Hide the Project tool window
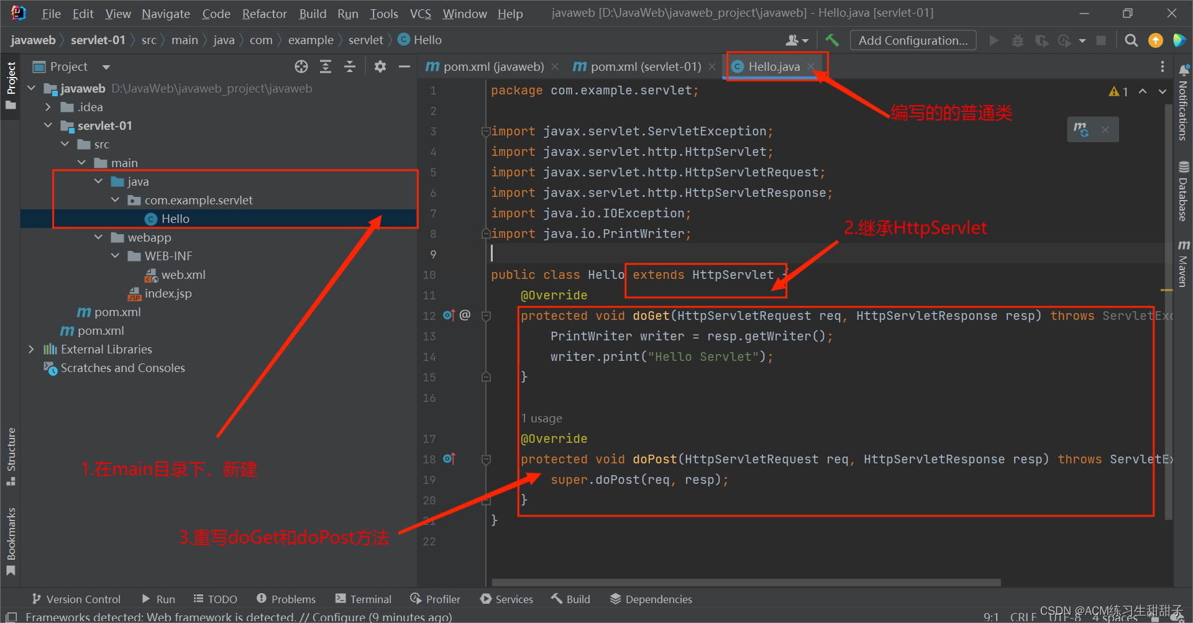Screen dimensions: 1193x623 click(x=405, y=66)
